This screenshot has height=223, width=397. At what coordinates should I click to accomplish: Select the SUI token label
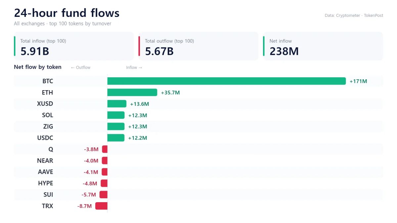tap(48, 195)
